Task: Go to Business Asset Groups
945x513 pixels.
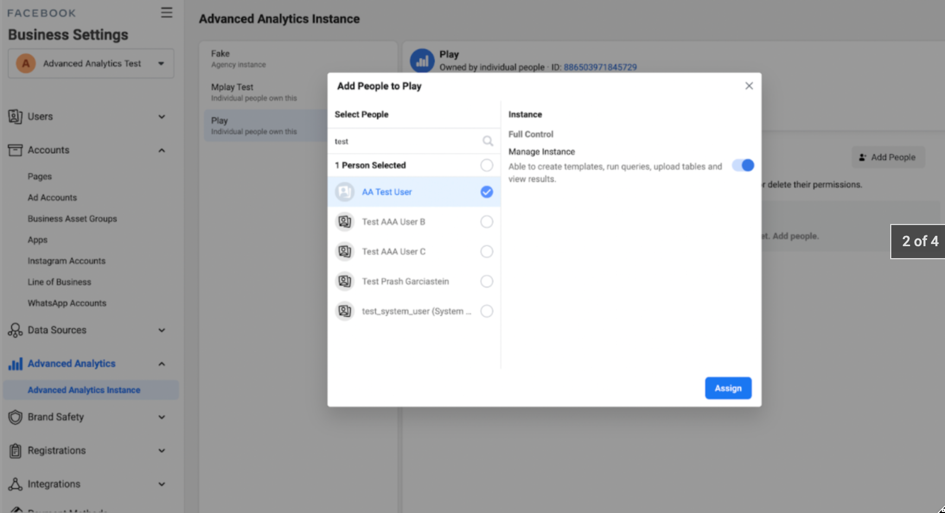Action: tap(72, 219)
